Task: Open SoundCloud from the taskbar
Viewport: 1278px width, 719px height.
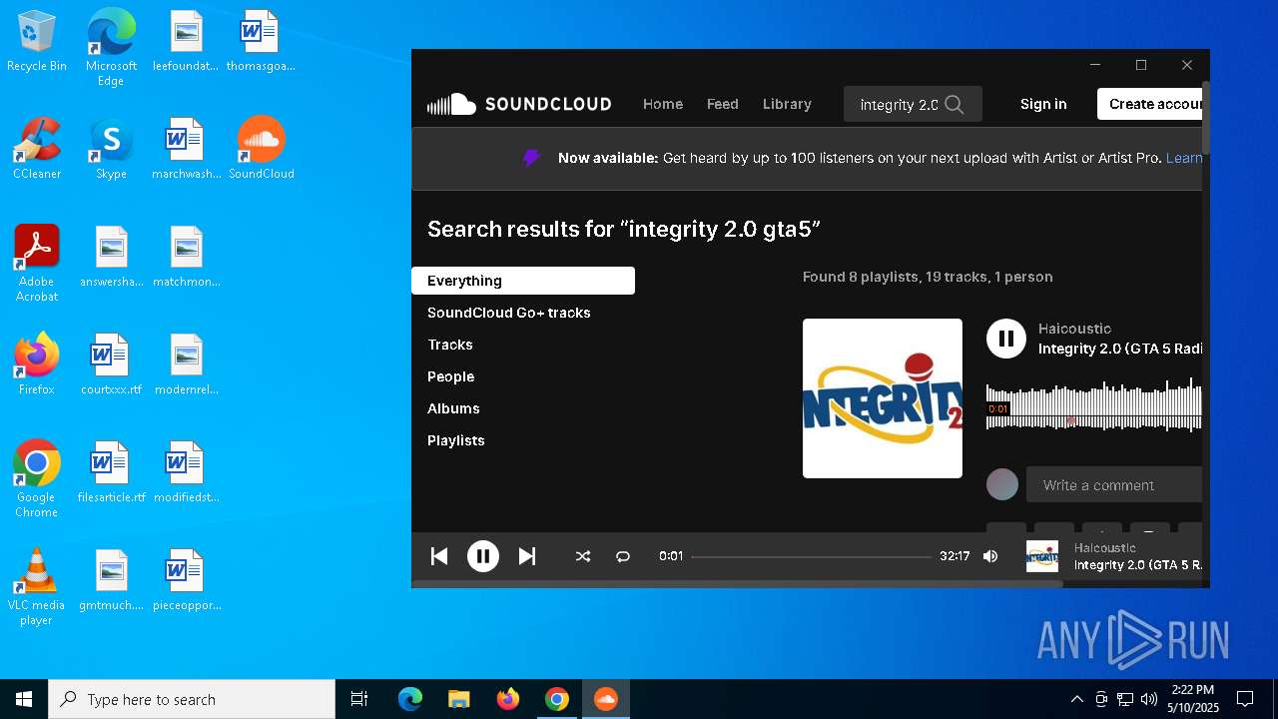Action: click(x=605, y=699)
